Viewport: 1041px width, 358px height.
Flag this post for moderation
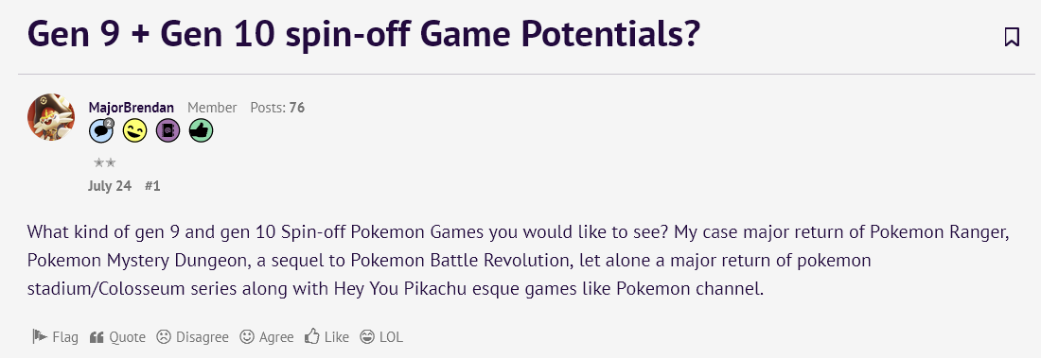pos(55,337)
